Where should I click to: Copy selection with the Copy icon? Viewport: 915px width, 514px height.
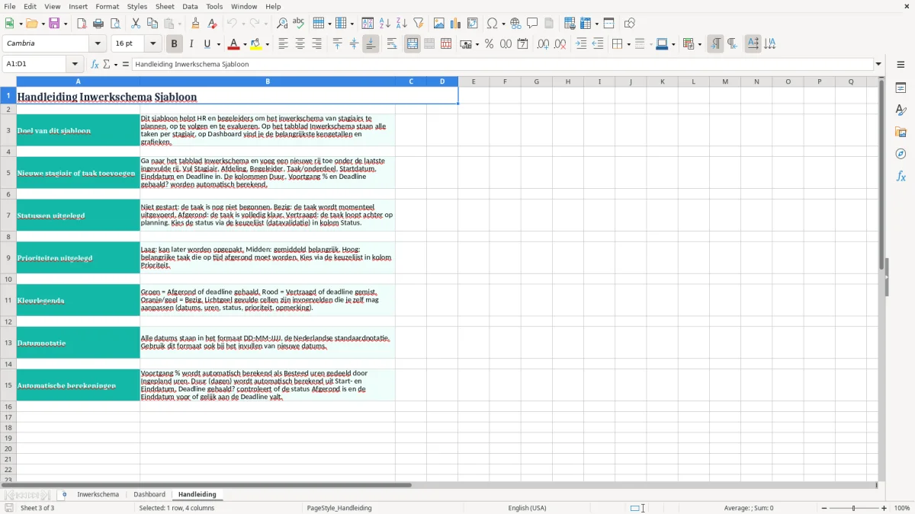pos(152,24)
